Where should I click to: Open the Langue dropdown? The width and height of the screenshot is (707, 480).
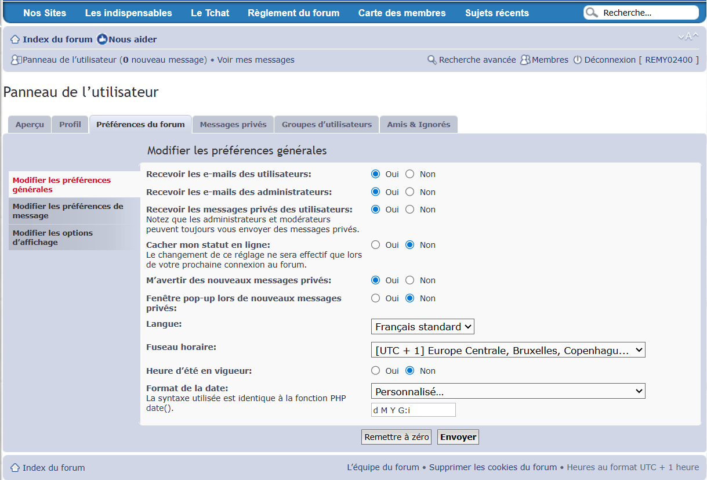click(423, 327)
